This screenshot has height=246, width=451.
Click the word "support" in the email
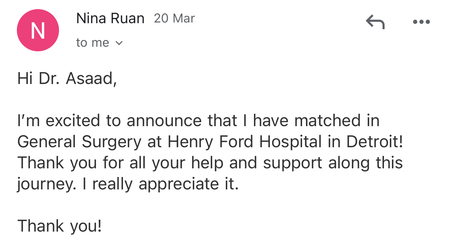click(292, 163)
